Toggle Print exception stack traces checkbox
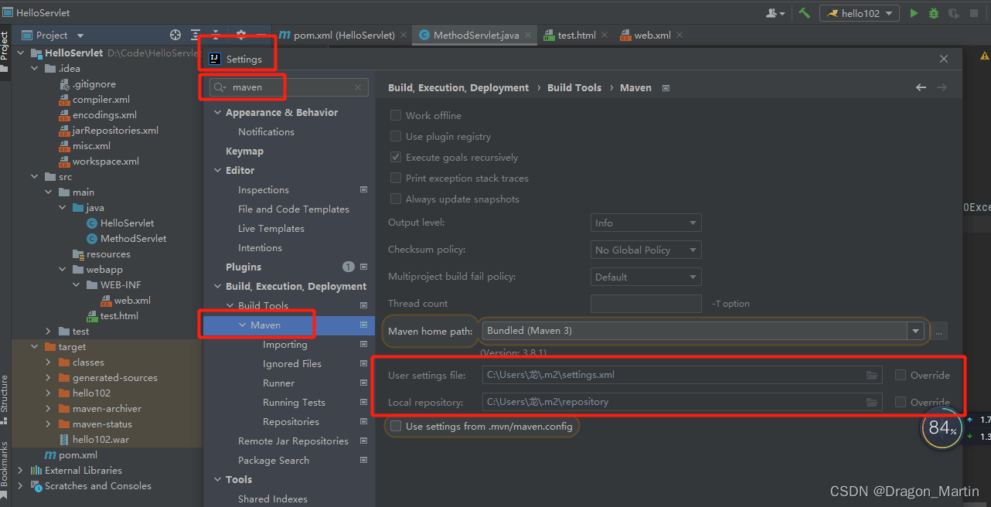The image size is (991, 507). [x=396, y=178]
